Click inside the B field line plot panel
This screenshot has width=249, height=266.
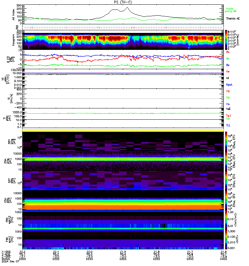123,60
